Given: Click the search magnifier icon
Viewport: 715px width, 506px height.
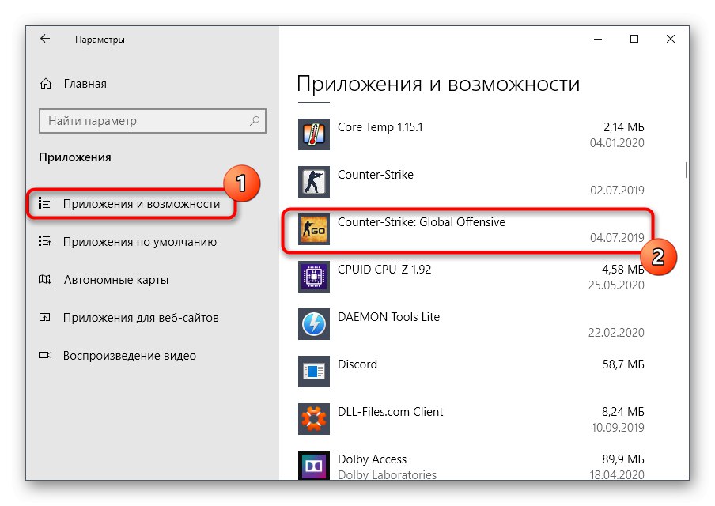Looking at the screenshot, I should point(255,121).
